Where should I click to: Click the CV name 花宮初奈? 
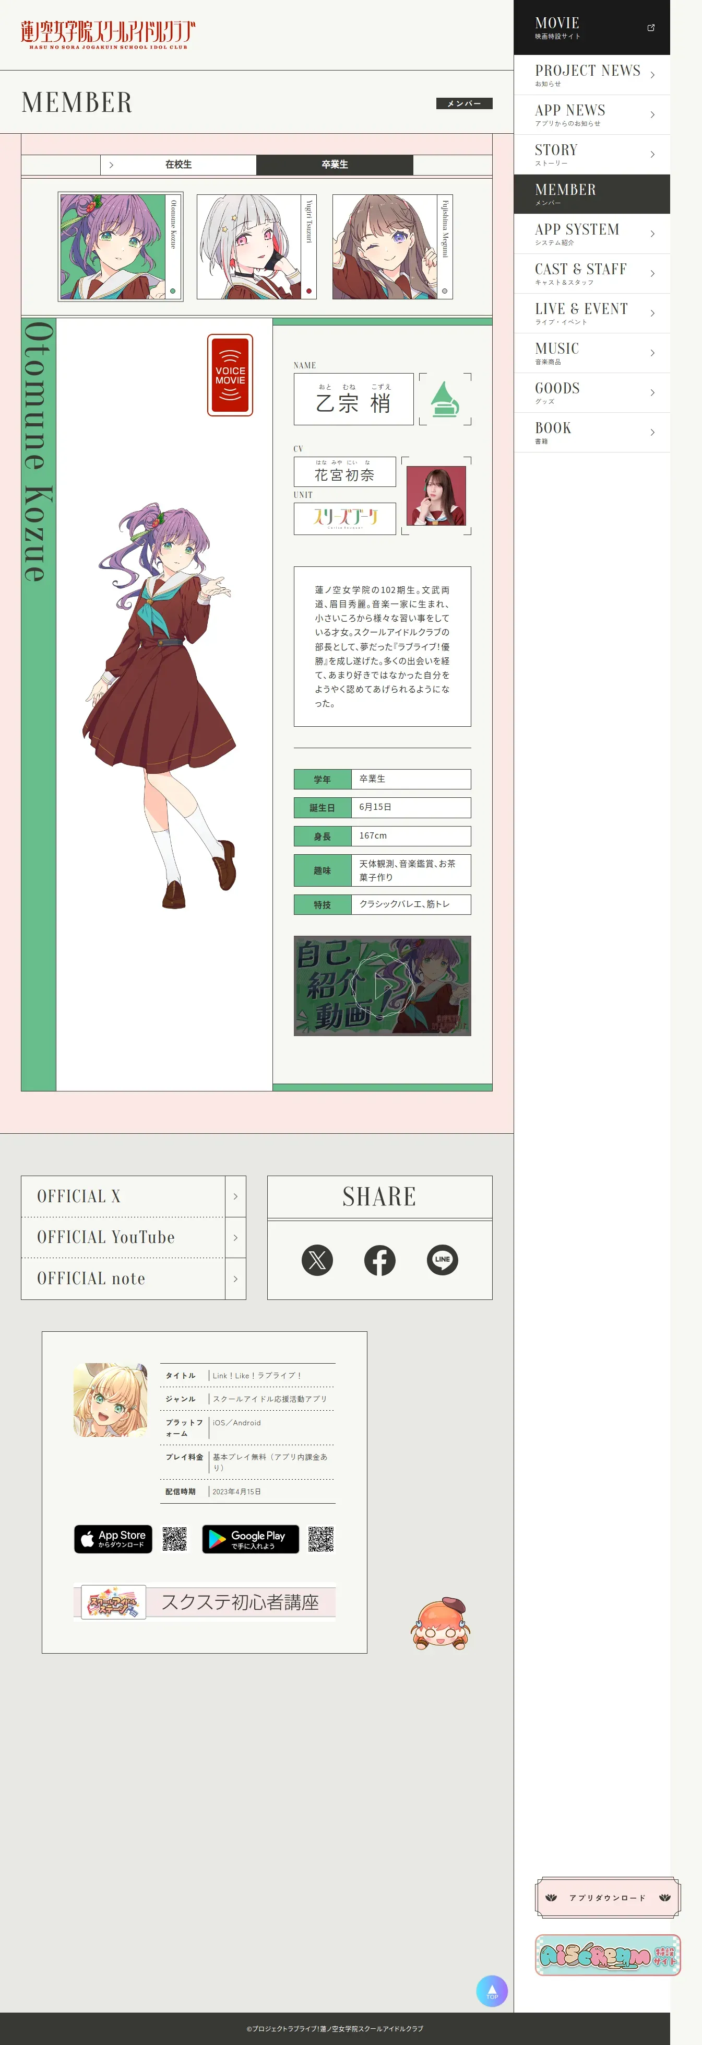(x=345, y=472)
